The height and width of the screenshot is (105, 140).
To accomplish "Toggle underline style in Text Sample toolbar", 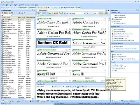I will tap(76, 87).
